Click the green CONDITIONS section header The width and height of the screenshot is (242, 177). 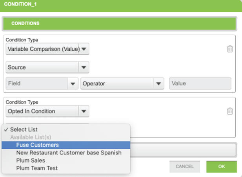tap(119, 24)
